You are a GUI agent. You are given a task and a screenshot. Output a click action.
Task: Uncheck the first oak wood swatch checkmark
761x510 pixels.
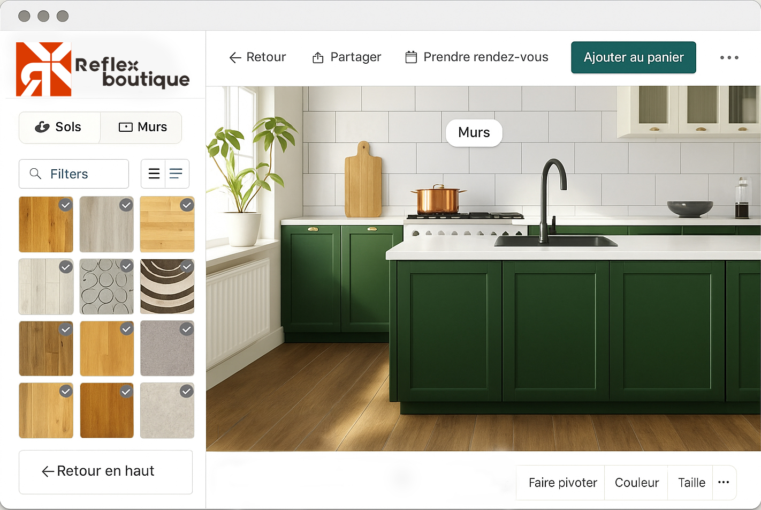pyautogui.click(x=65, y=205)
